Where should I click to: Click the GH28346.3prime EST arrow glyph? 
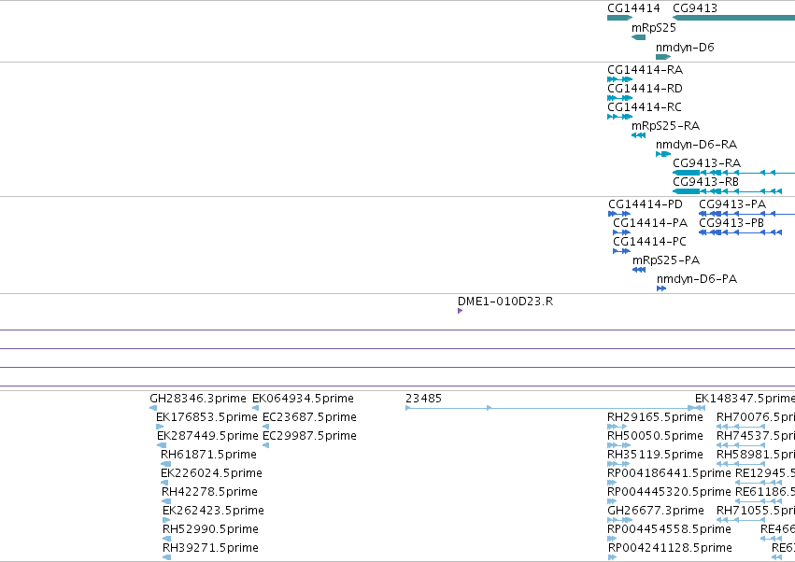point(153,408)
